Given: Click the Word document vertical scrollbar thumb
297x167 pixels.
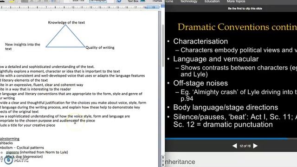Looking at the screenshot, I should pyautogui.click(x=163, y=45).
